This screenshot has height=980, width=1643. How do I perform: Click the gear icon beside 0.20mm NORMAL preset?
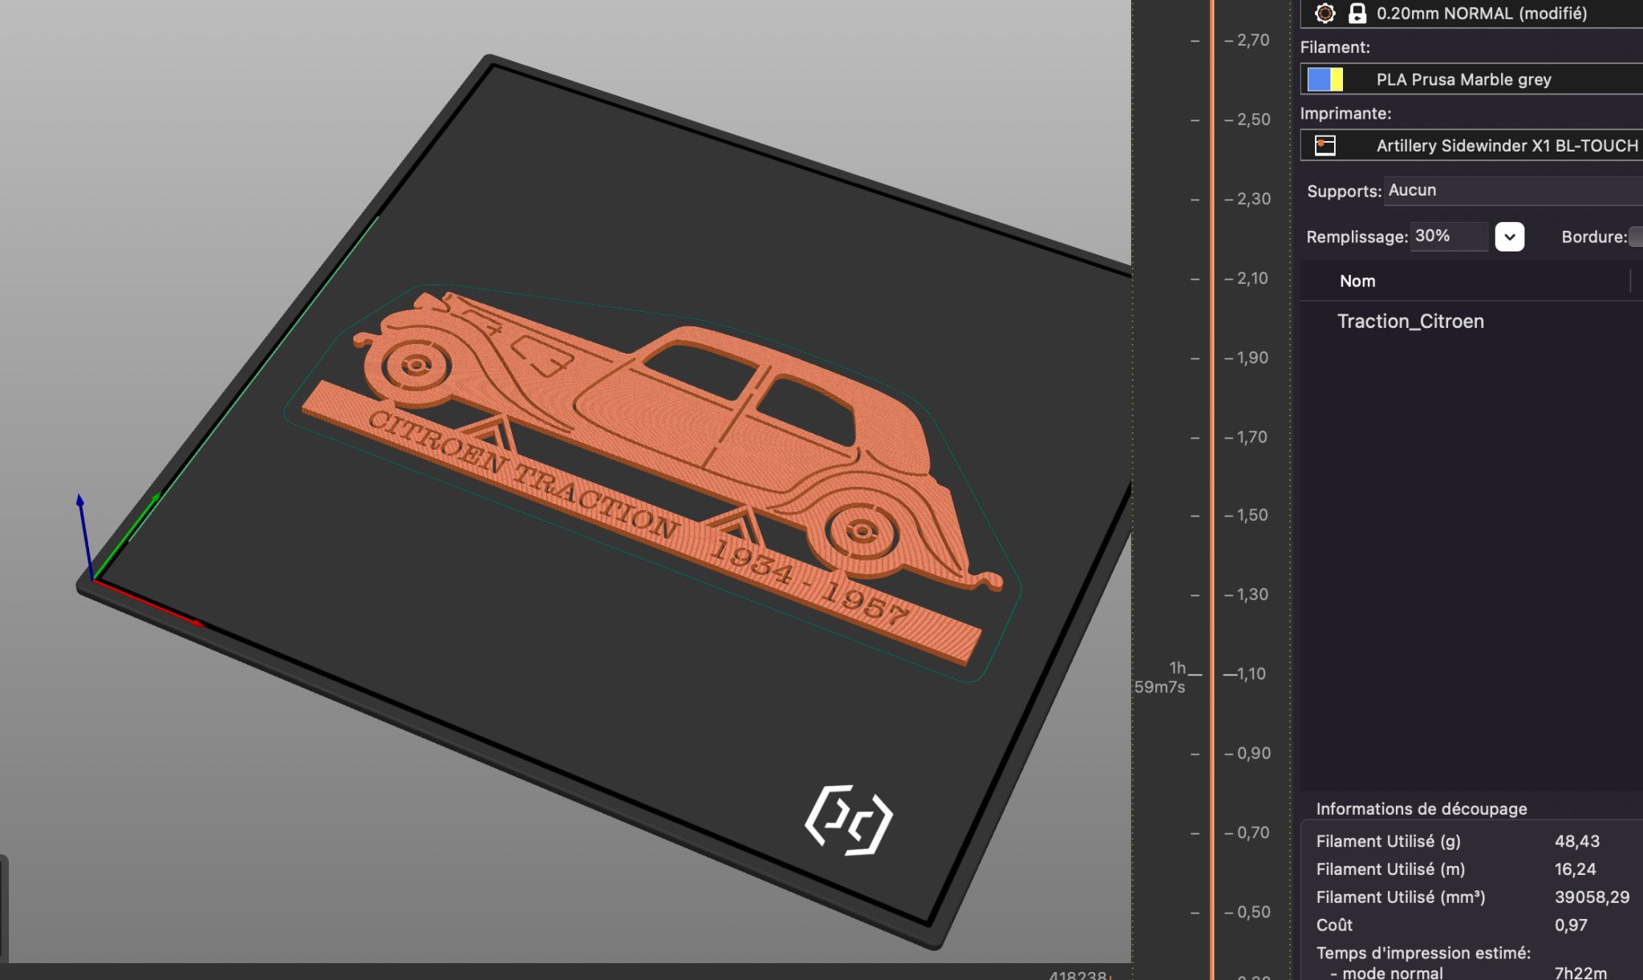coord(1325,13)
